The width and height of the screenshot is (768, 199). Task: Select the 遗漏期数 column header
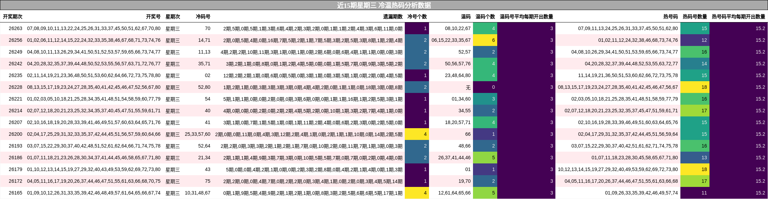pos(393,17)
